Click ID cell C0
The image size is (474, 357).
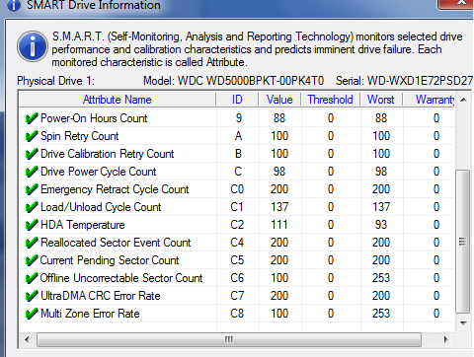coord(237,189)
